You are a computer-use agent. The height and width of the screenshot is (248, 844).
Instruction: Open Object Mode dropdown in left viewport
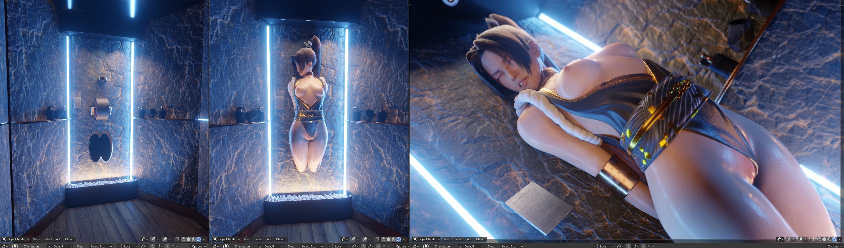[x=16, y=239]
